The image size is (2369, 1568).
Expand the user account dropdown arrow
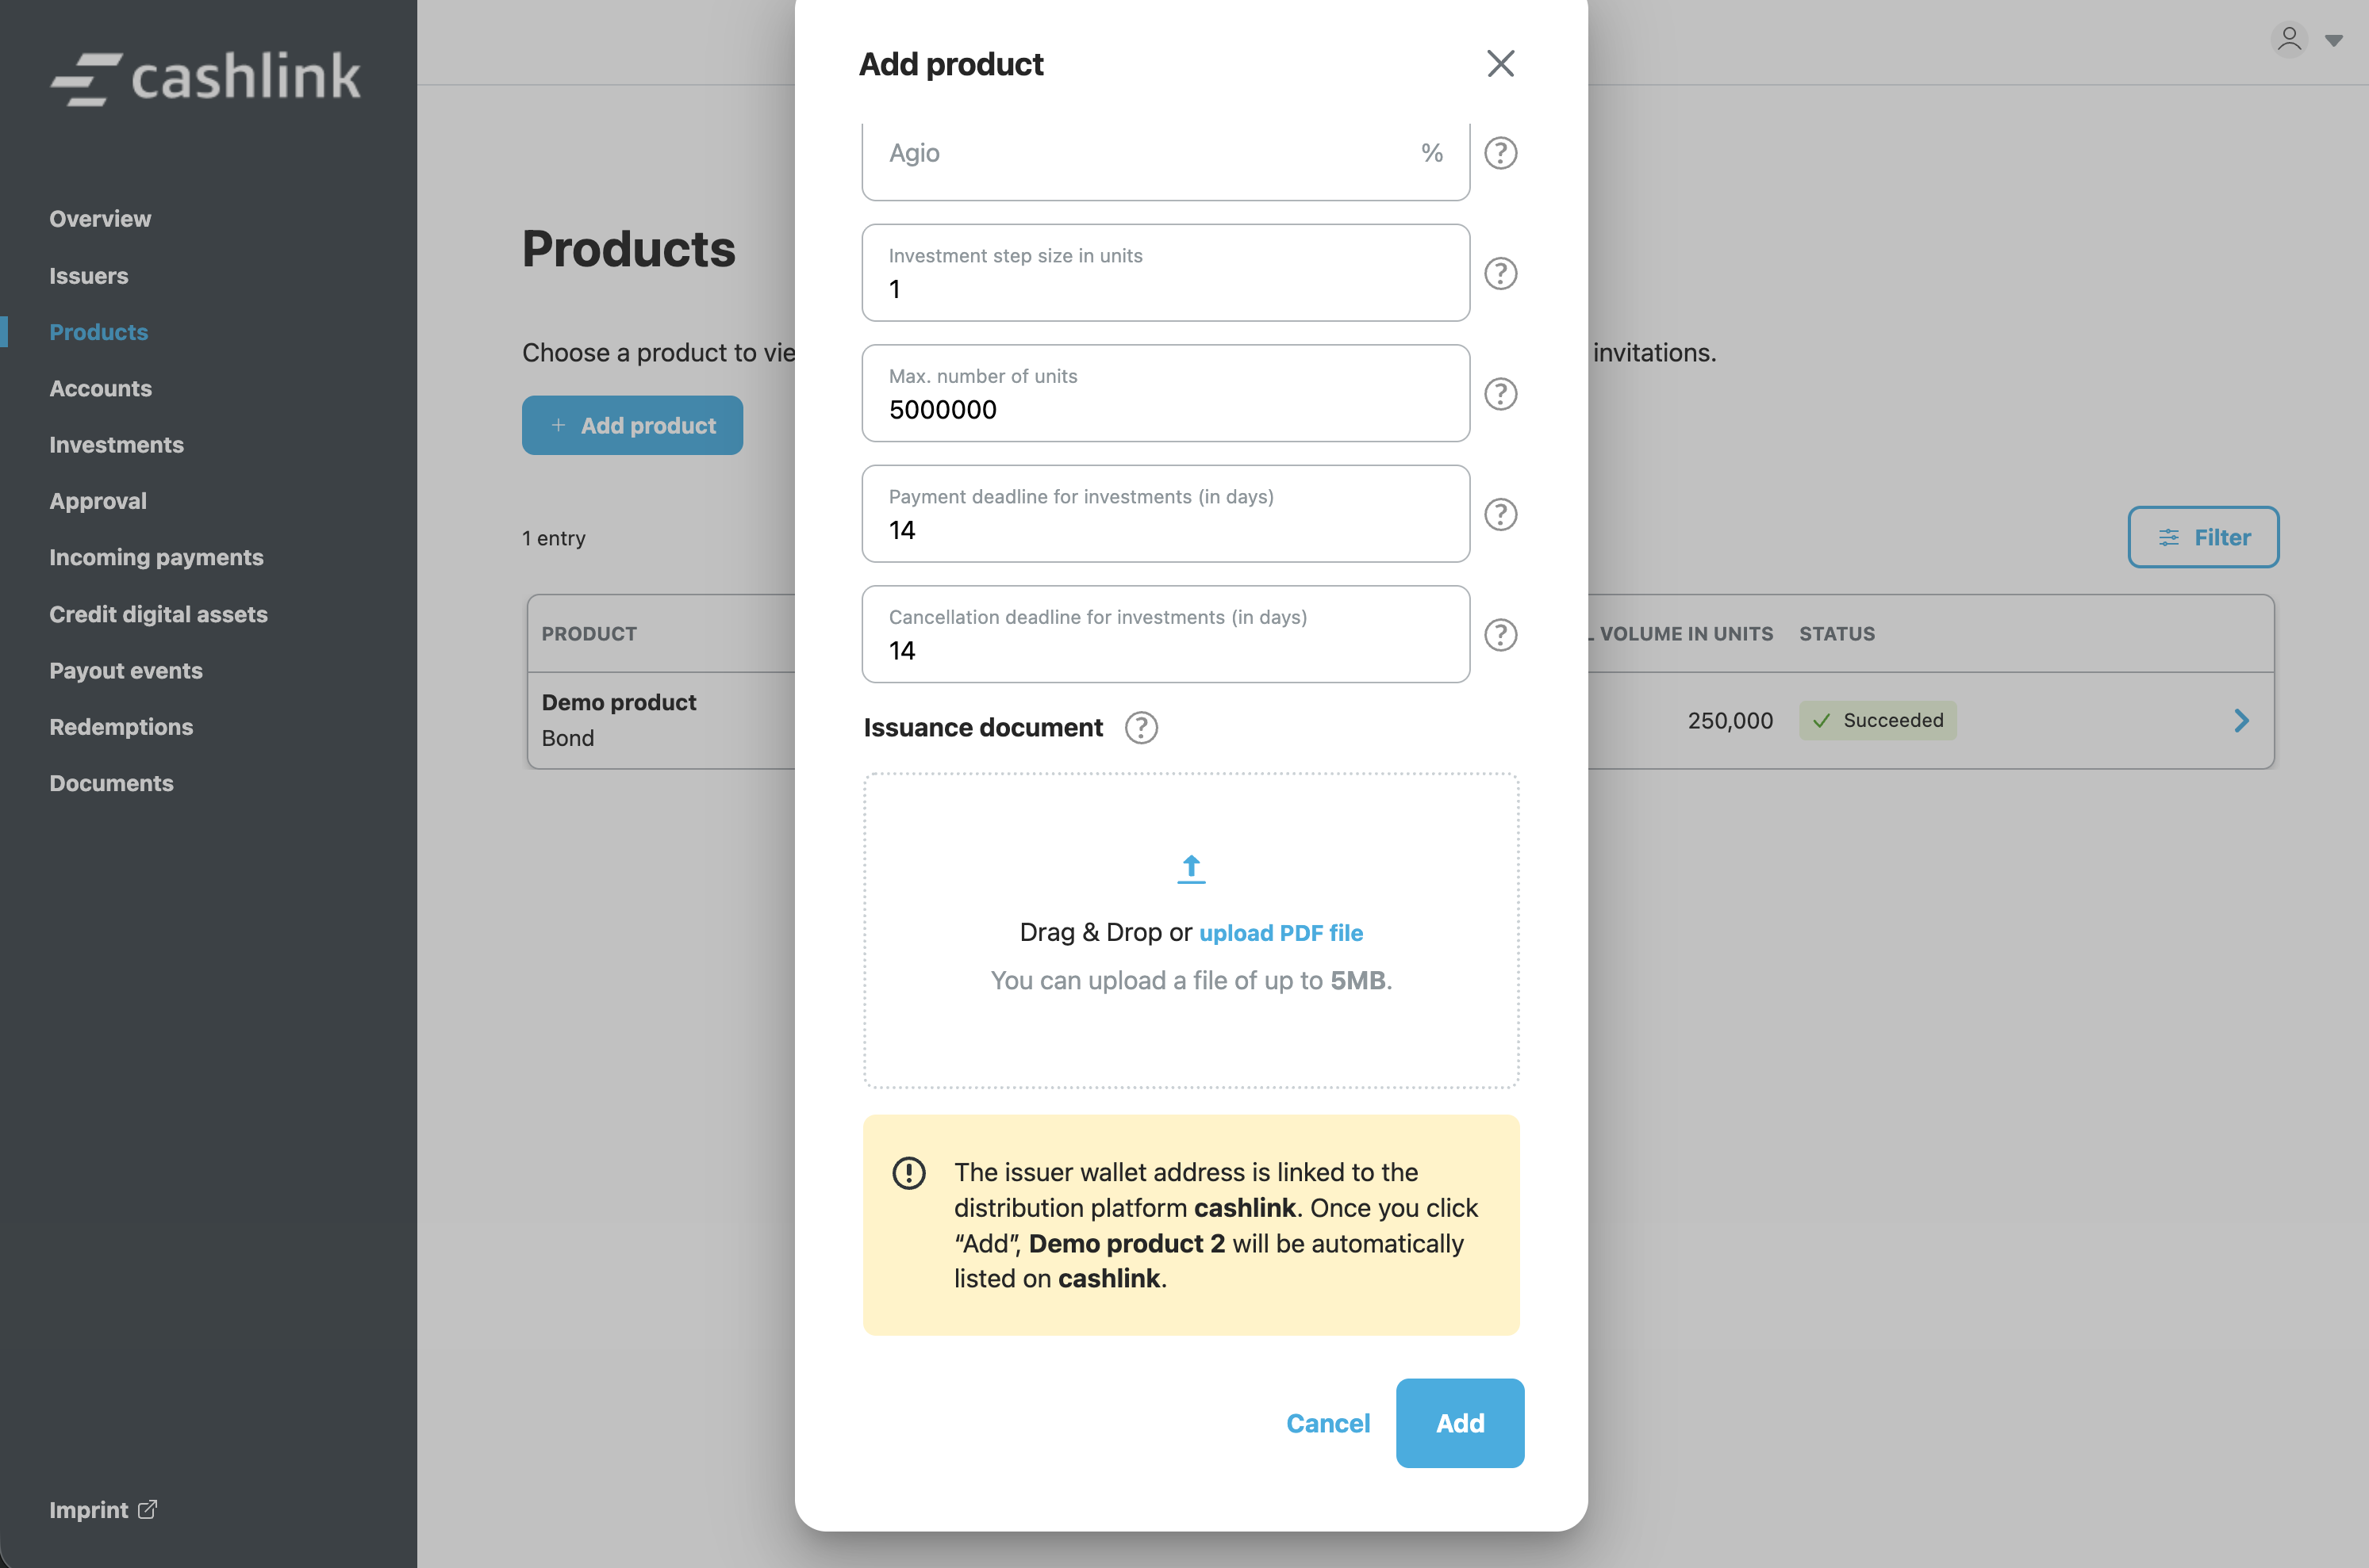(2333, 41)
